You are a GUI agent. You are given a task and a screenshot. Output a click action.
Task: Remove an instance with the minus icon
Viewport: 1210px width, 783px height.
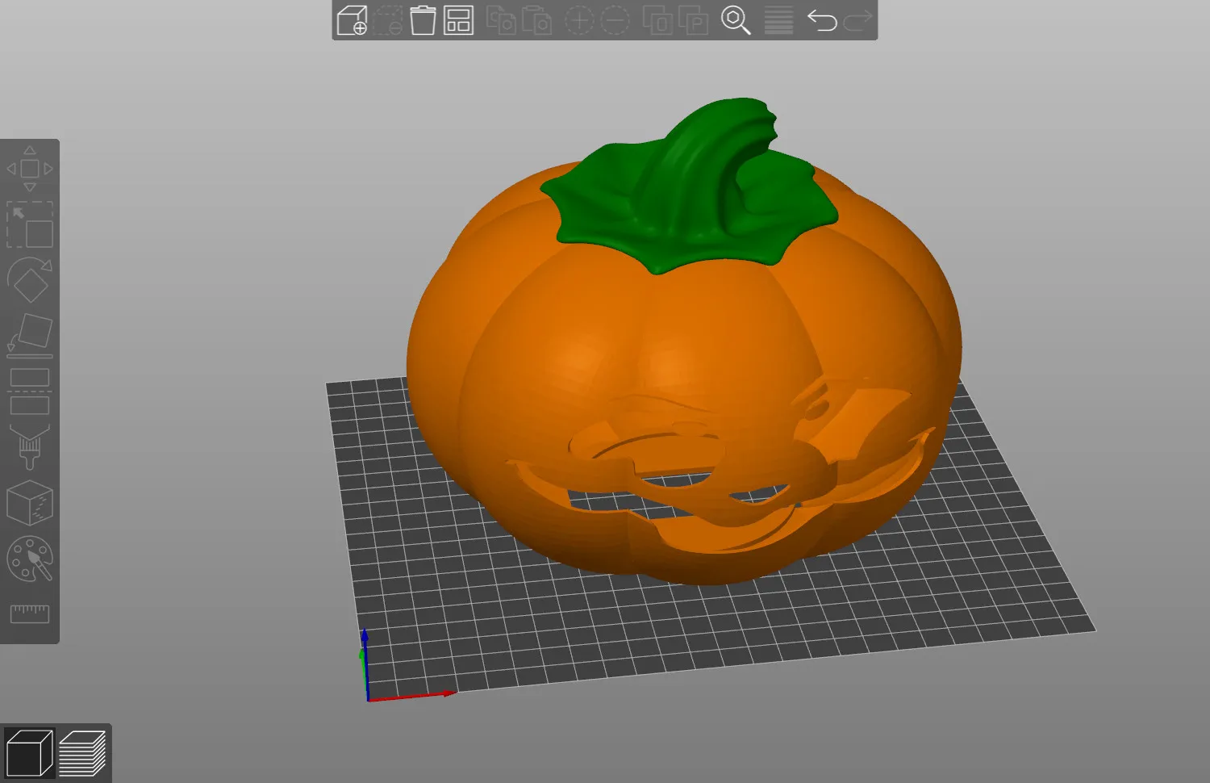pyautogui.click(x=615, y=20)
